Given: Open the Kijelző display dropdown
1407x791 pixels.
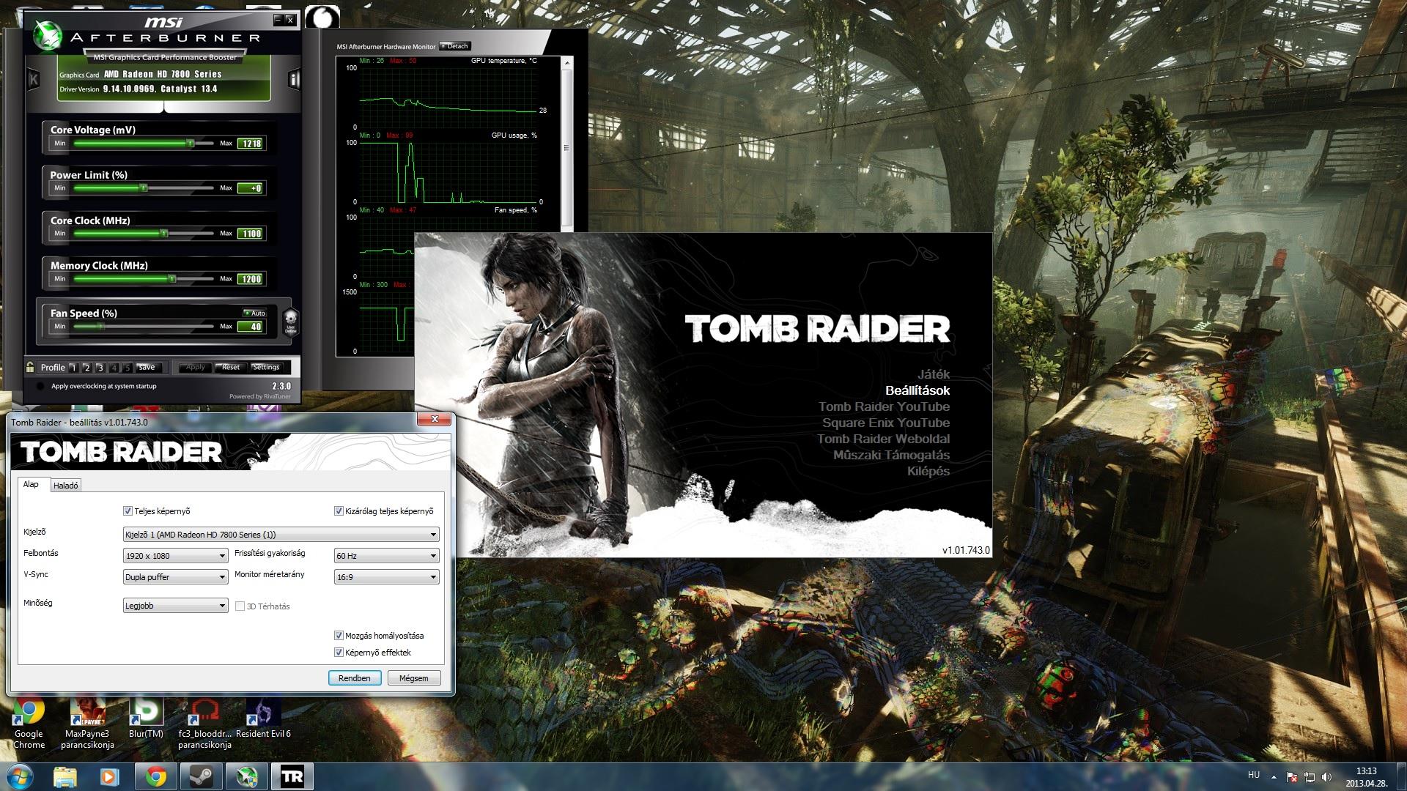Looking at the screenshot, I should point(281,535).
